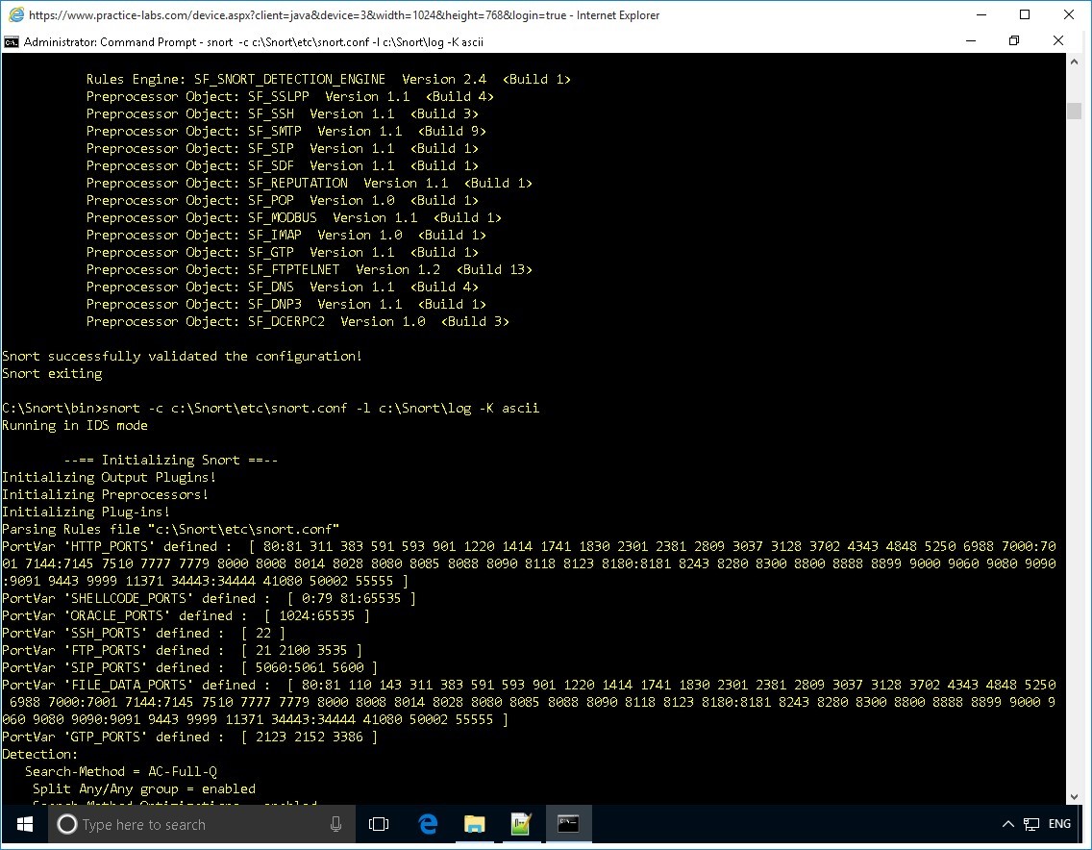Open Task View from the taskbar

[380, 824]
